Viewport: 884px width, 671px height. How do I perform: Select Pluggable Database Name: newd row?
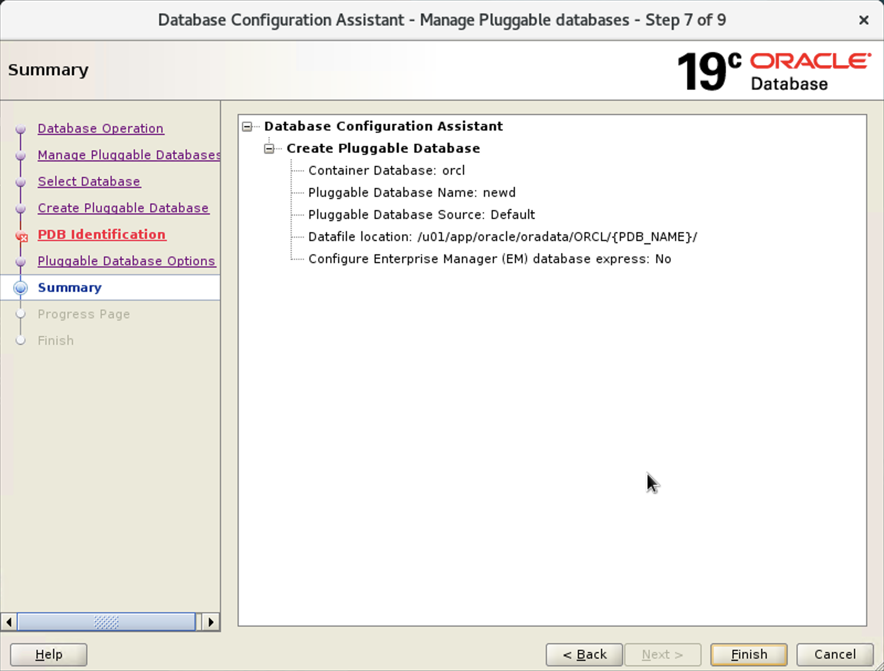click(412, 192)
